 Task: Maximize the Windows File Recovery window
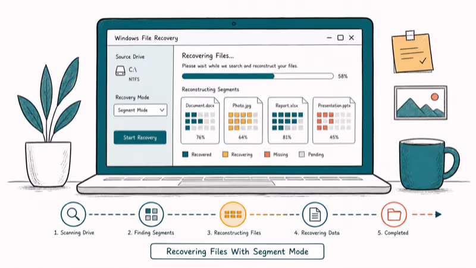[x=340, y=38]
